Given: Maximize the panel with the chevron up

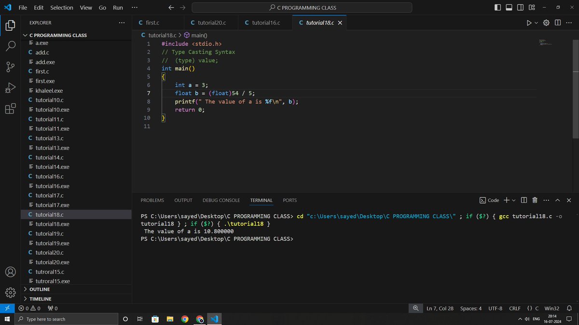Looking at the screenshot, I should pos(557,200).
